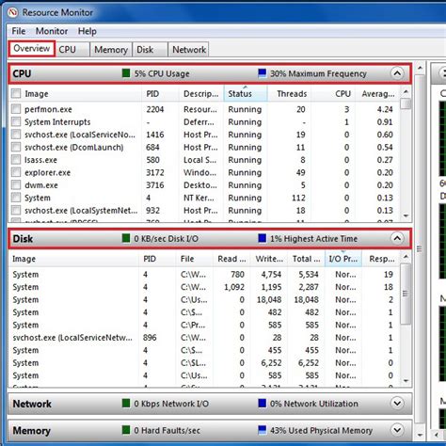Expand the Memory section chevron
This screenshot has width=446, height=446.
coord(397,430)
